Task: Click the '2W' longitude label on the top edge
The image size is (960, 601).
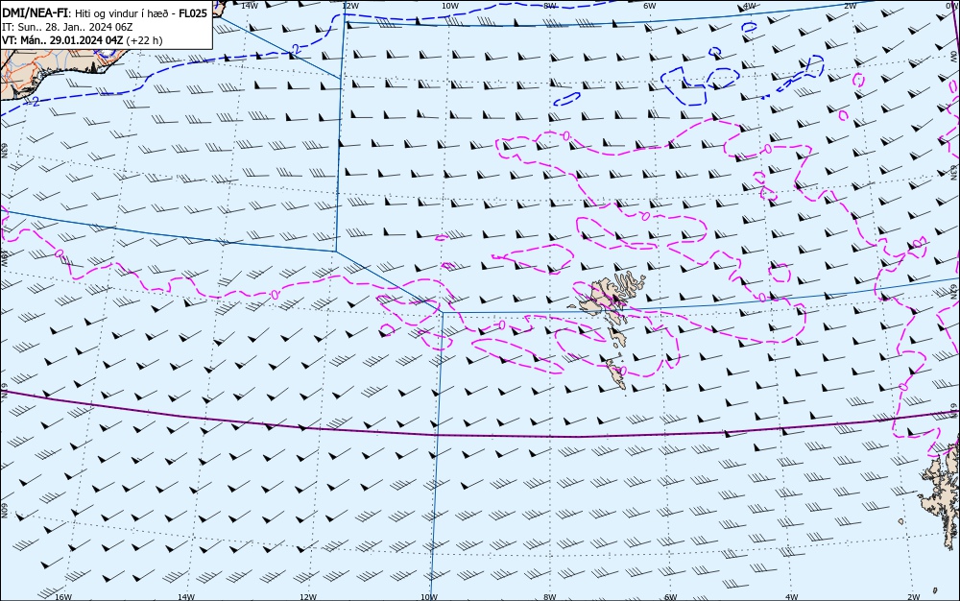Action: coord(850,6)
